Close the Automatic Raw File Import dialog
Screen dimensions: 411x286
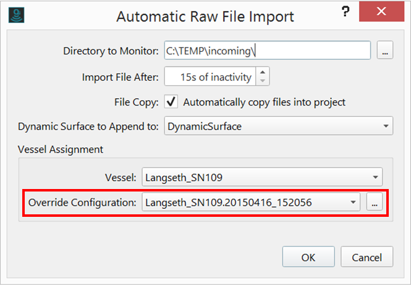[382, 15]
